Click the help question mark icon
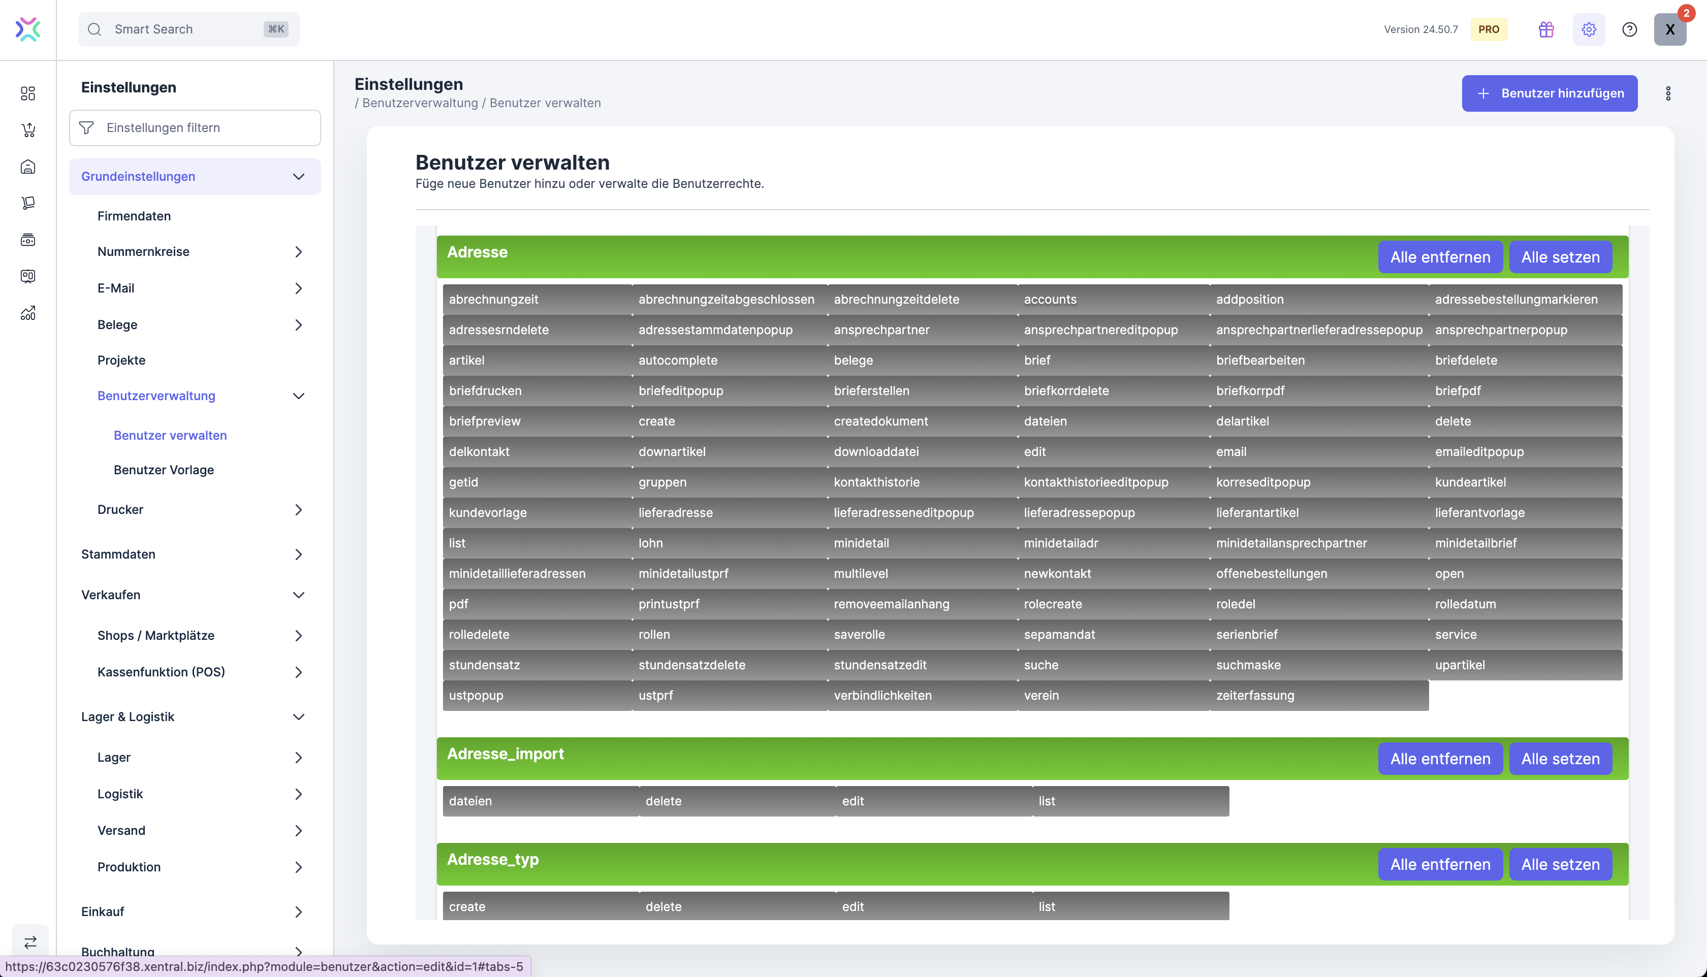 (x=1629, y=29)
